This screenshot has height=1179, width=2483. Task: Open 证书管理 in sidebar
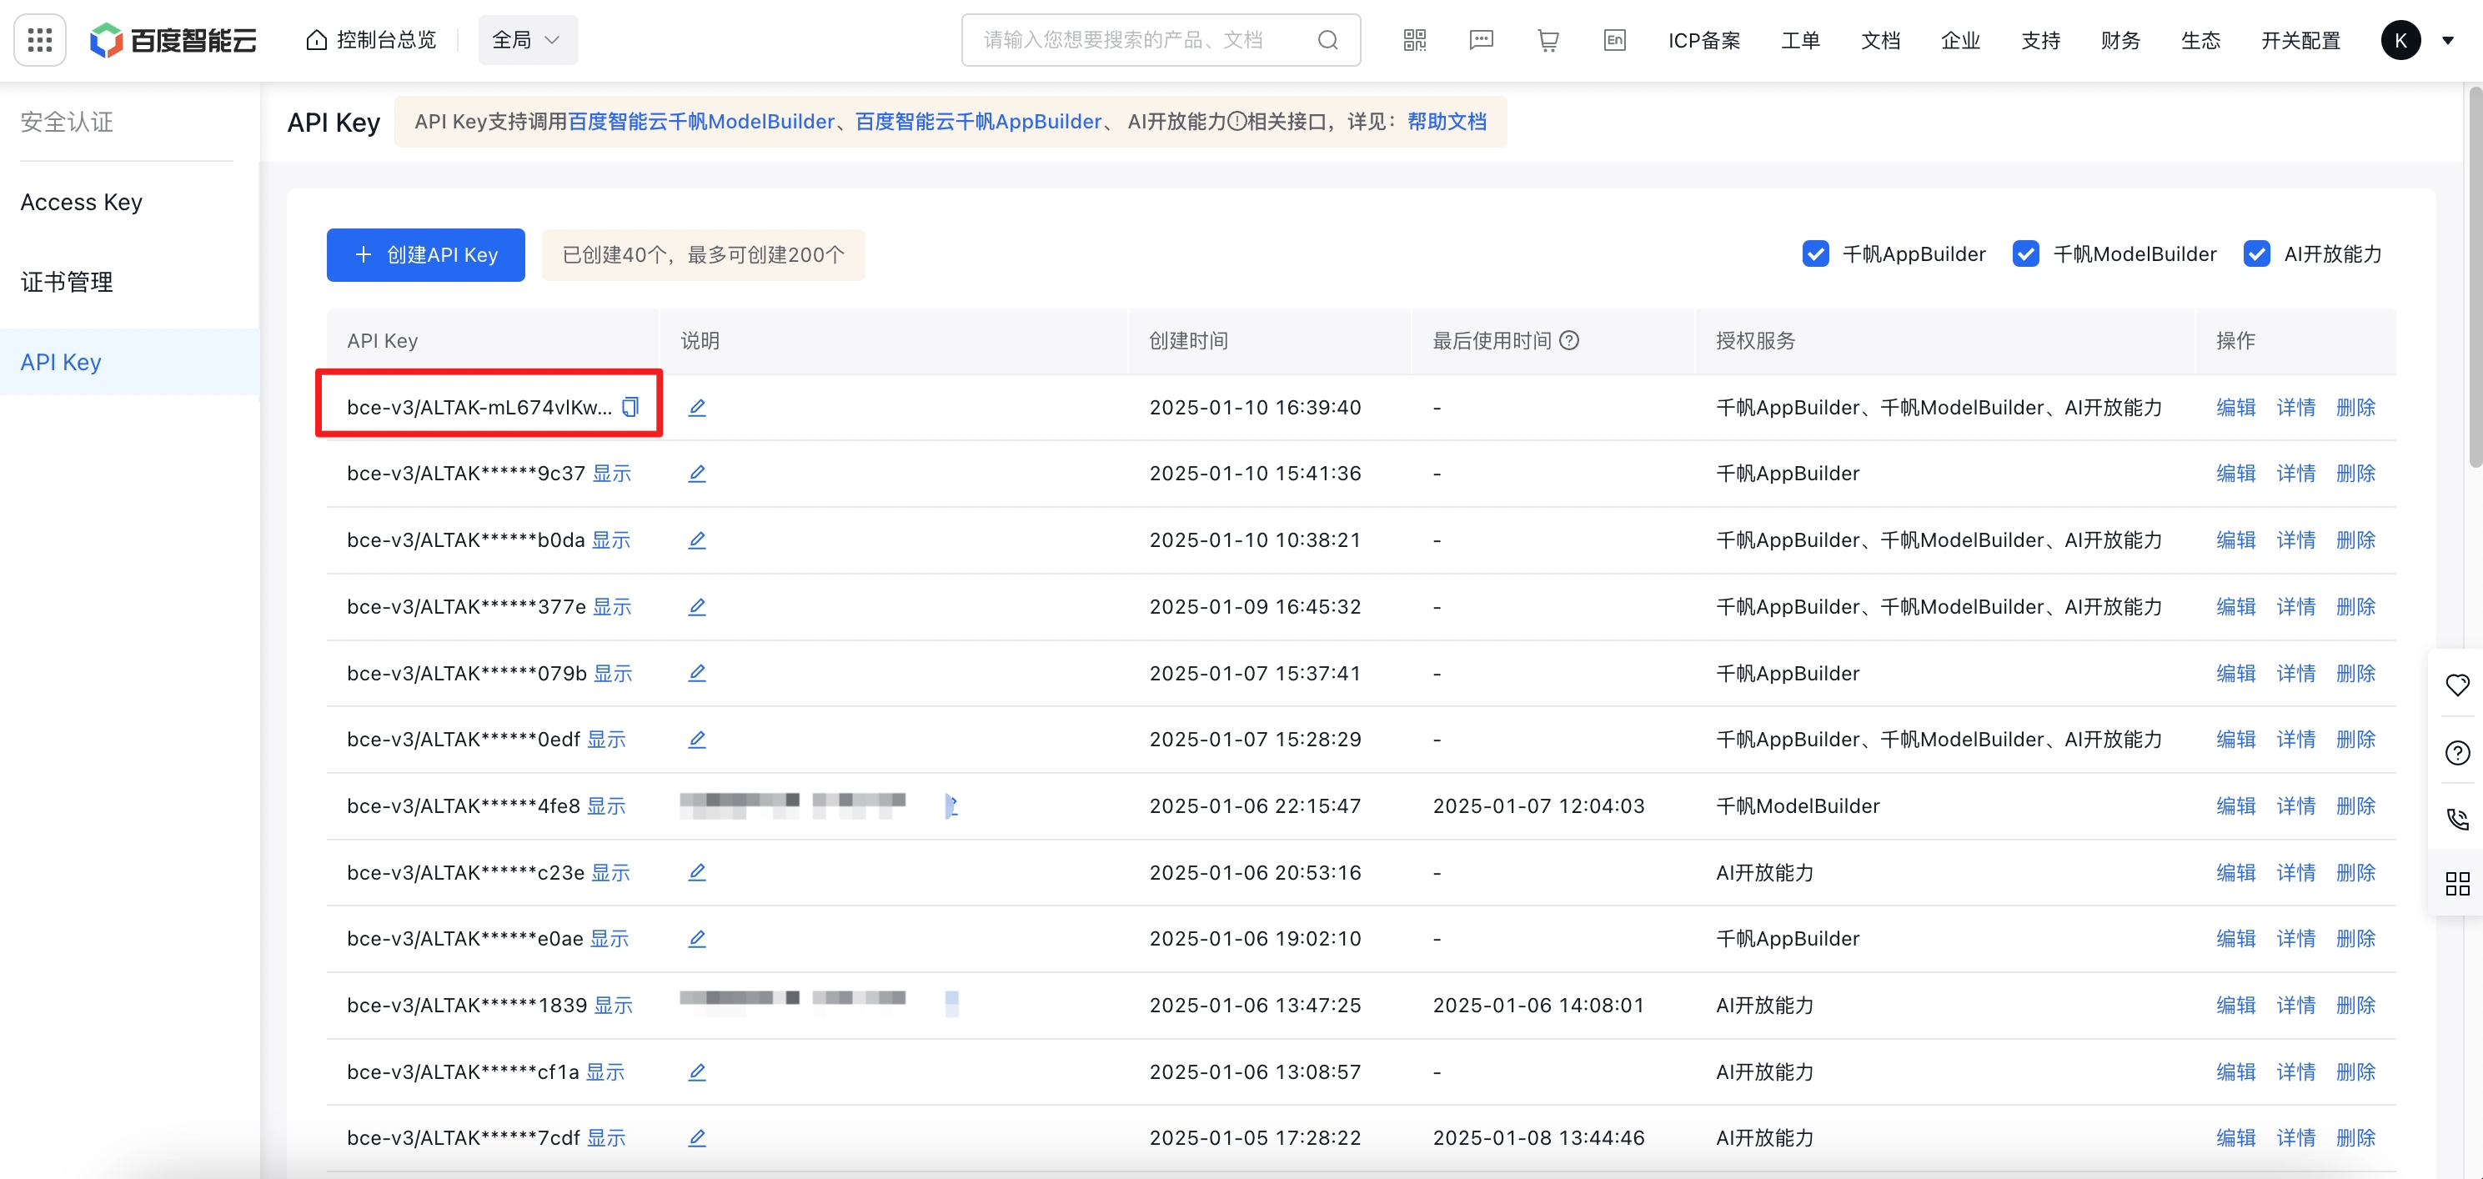[68, 283]
